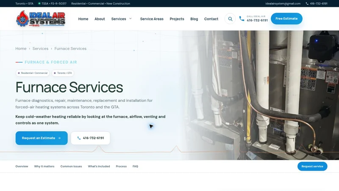Image resolution: width=339 pixels, height=191 pixels.
Task: Click the phone icon in the top bar
Action: click(307, 3)
